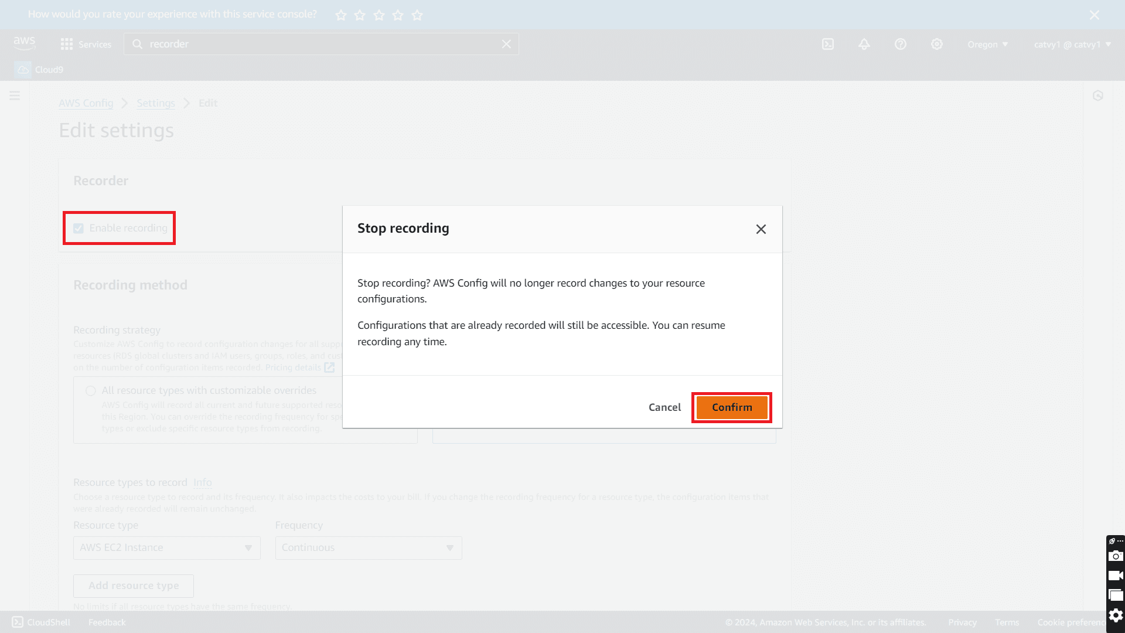
Task: Open capture tool settings gear
Action: pyautogui.click(x=1116, y=615)
